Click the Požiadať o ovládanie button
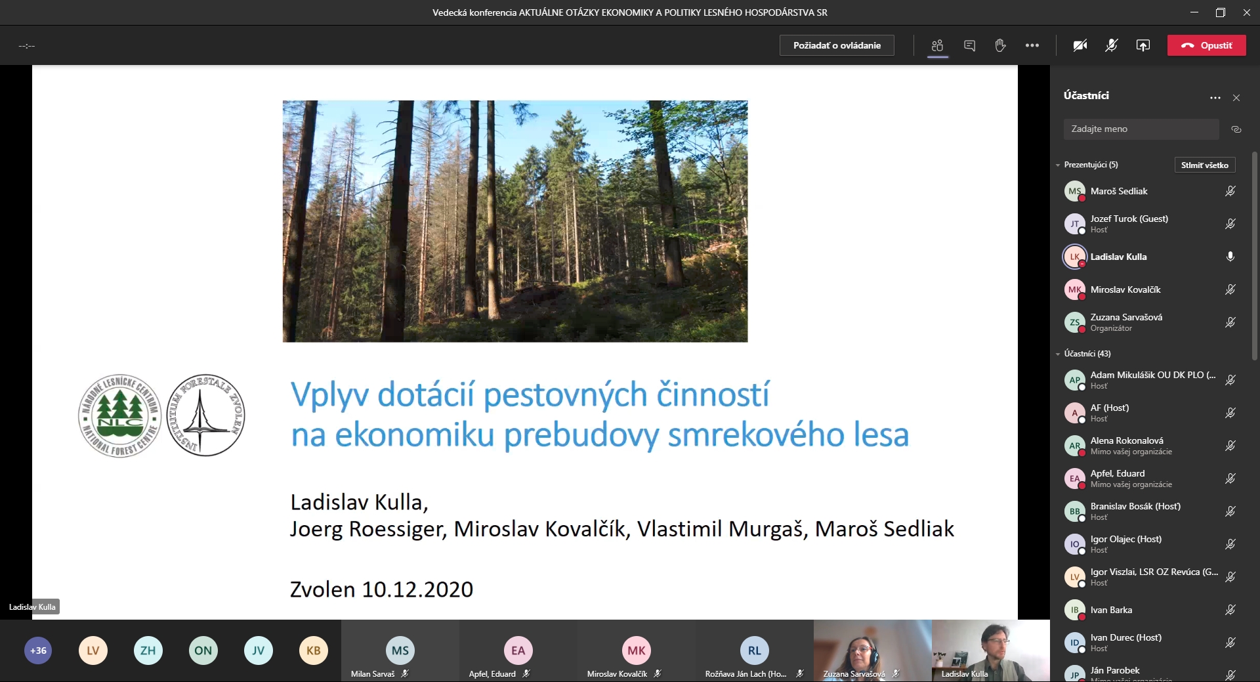 [x=837, y=45]
